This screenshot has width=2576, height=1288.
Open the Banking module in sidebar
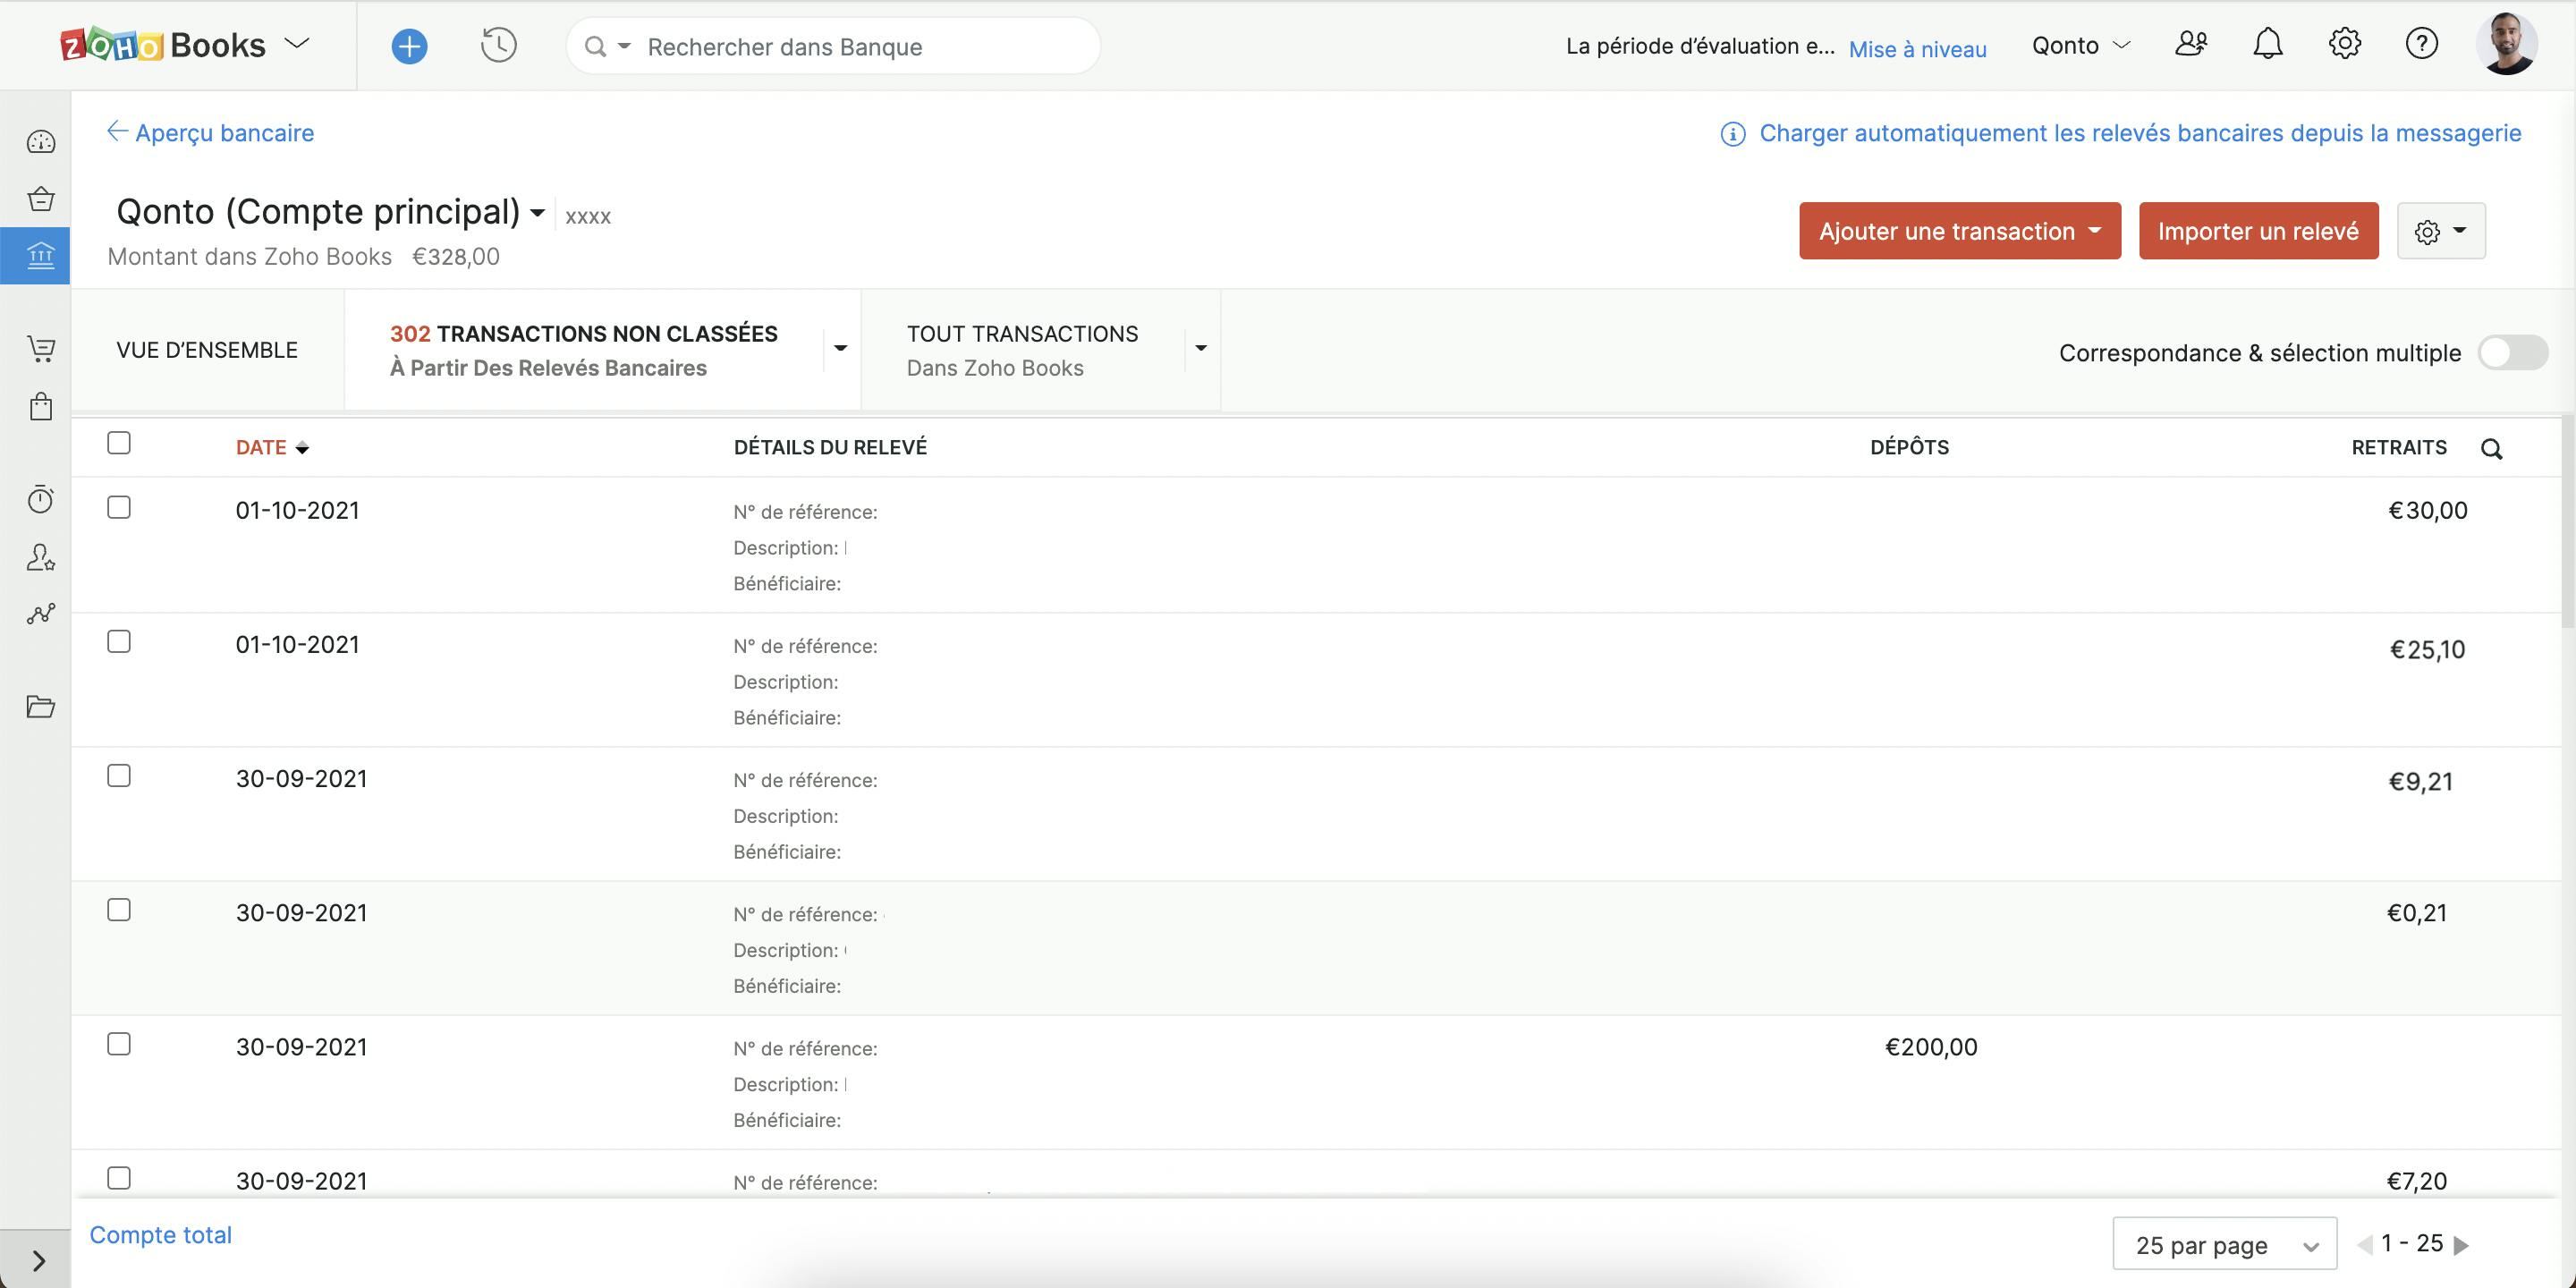click(40, 256)
